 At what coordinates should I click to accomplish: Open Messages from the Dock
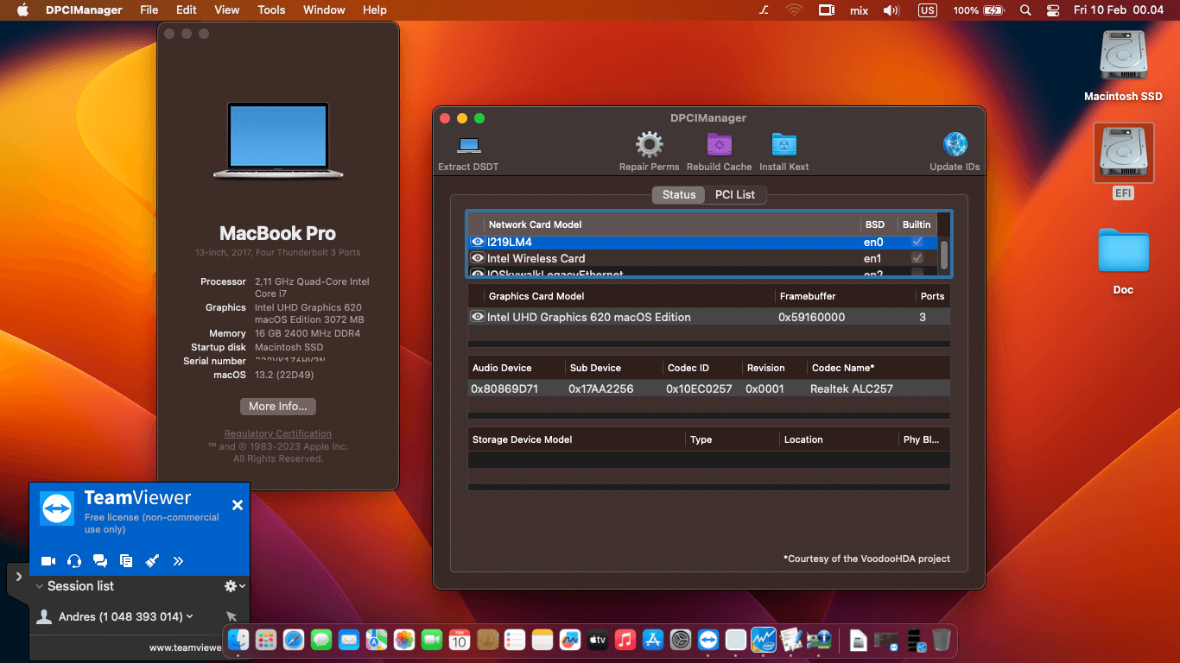tap(321, 640)
